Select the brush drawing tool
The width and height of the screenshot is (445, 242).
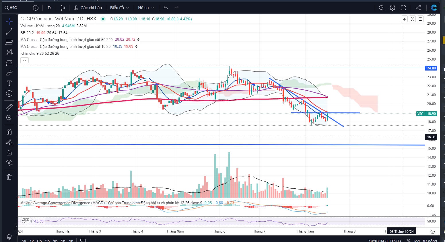[x=9, y=73]
